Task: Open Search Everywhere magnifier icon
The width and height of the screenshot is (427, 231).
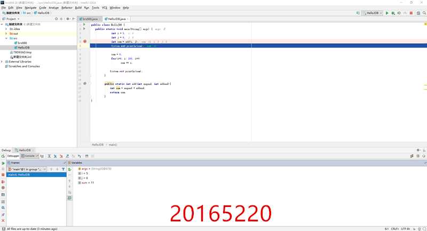Action: point(424,13)
